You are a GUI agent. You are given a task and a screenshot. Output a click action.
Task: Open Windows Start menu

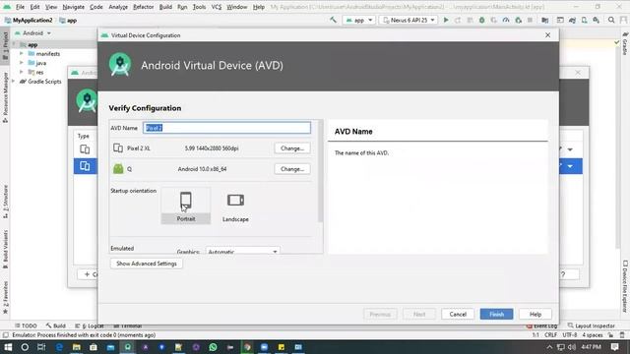pyautogui.click(x=8, y=347)
